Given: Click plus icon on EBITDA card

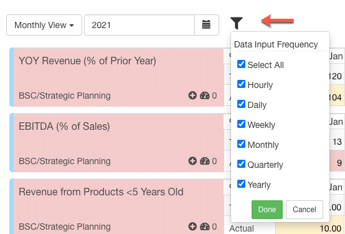Looking at the screenshot, I should point(192,161).
